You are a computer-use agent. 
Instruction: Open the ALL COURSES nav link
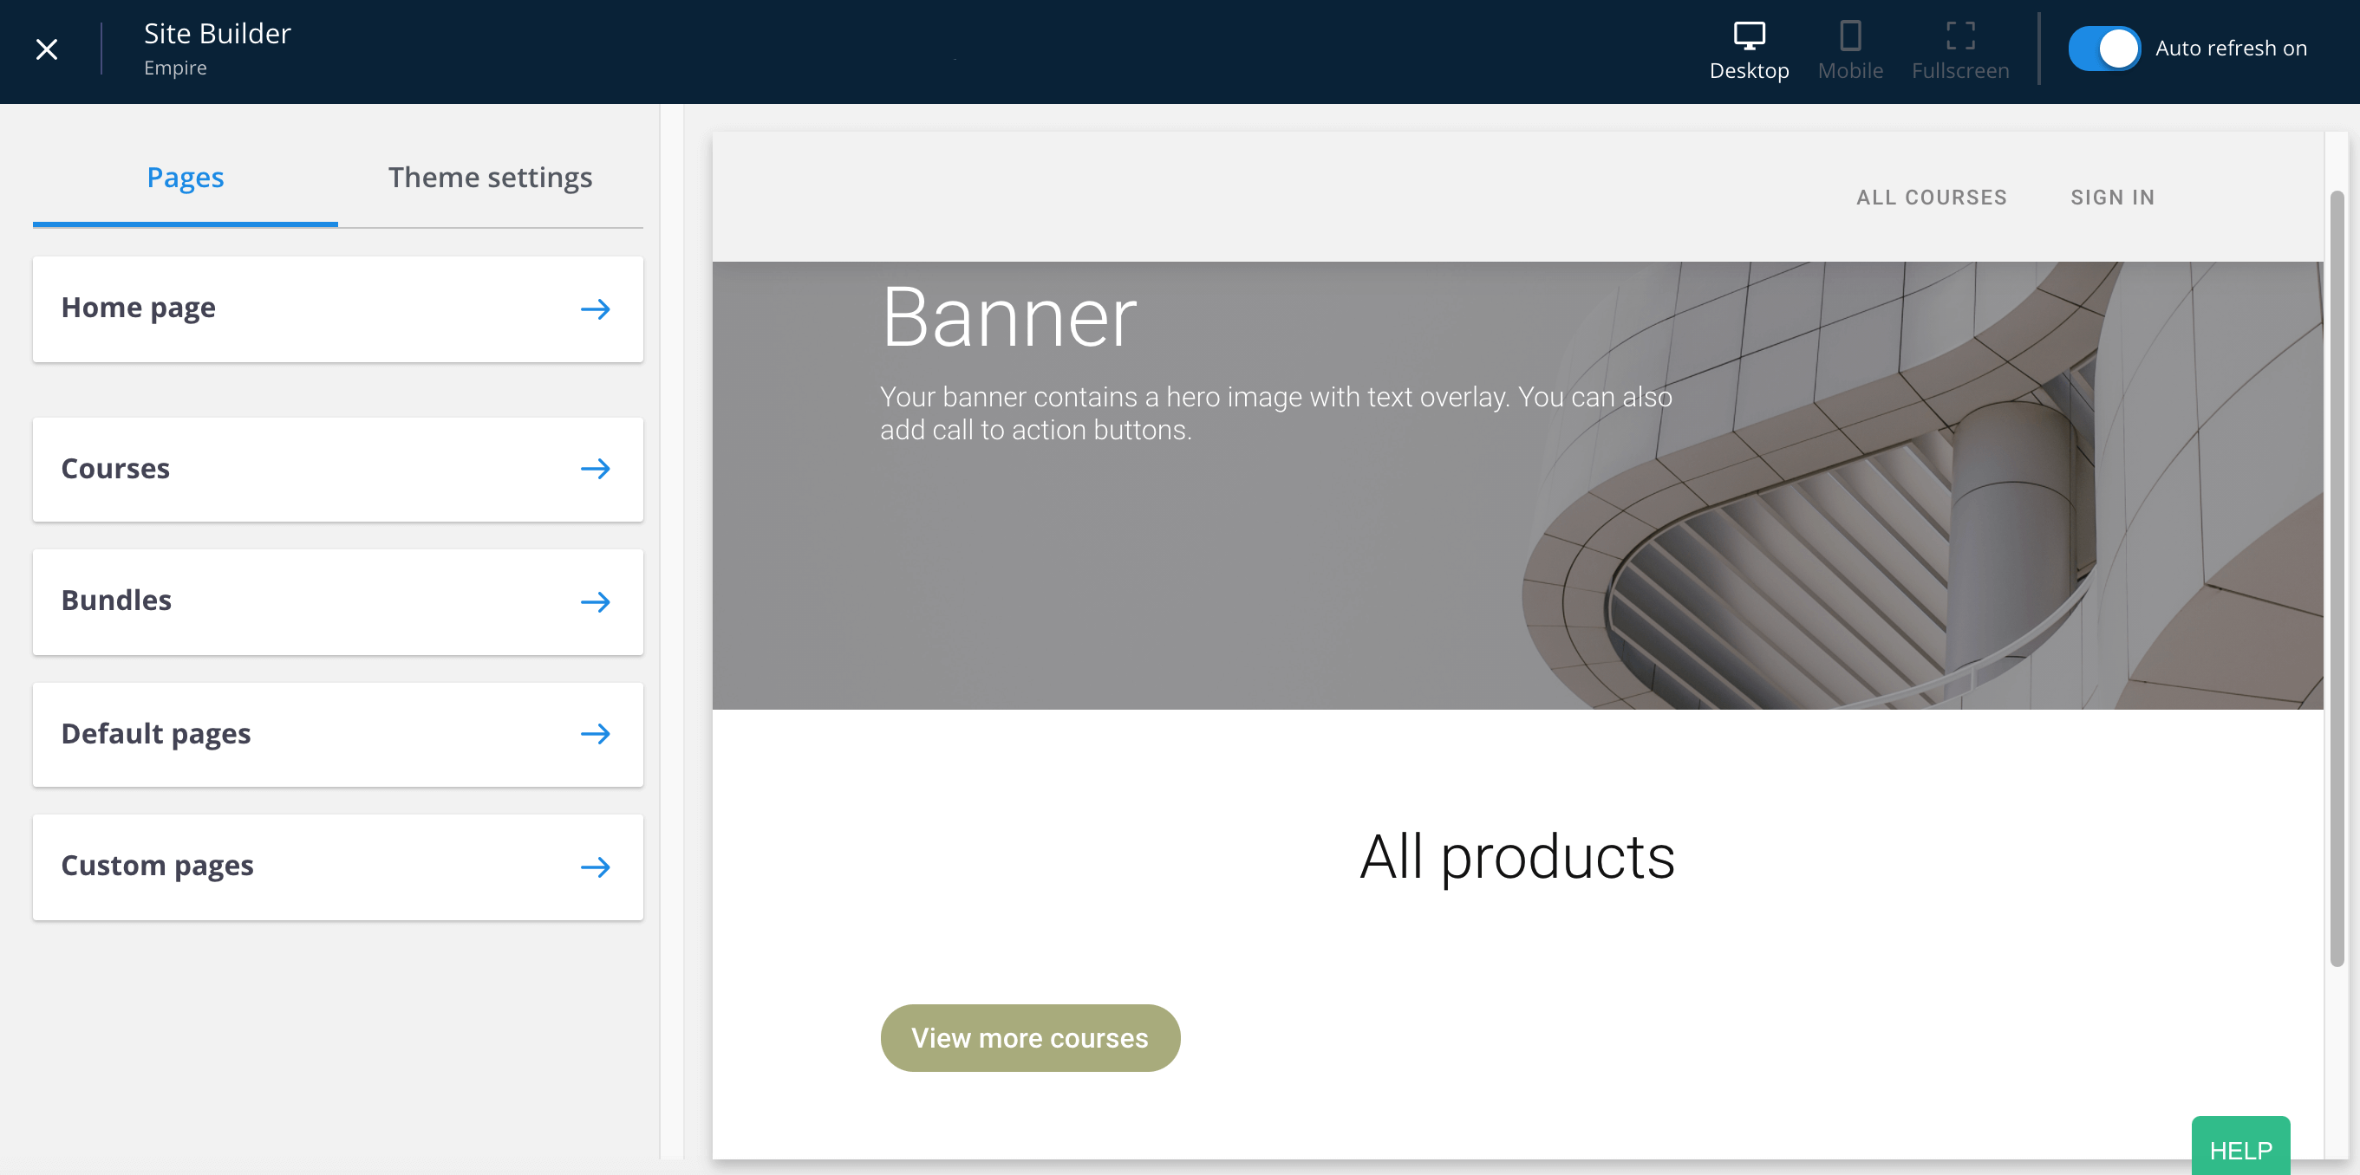[x=1931, y=198]
